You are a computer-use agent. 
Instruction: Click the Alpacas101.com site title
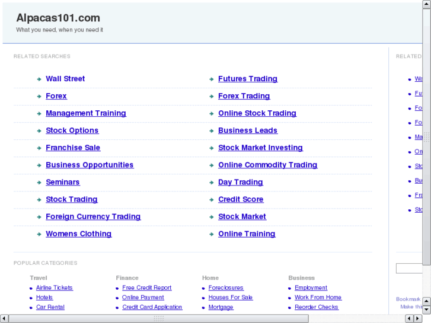[58, 18]
